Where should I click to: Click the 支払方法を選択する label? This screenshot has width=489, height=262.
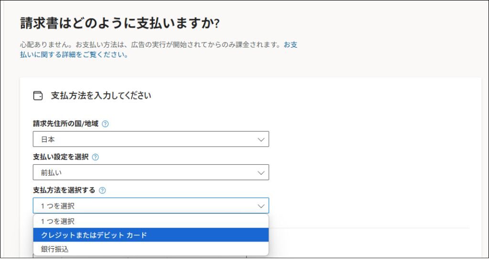coord(64,190)
